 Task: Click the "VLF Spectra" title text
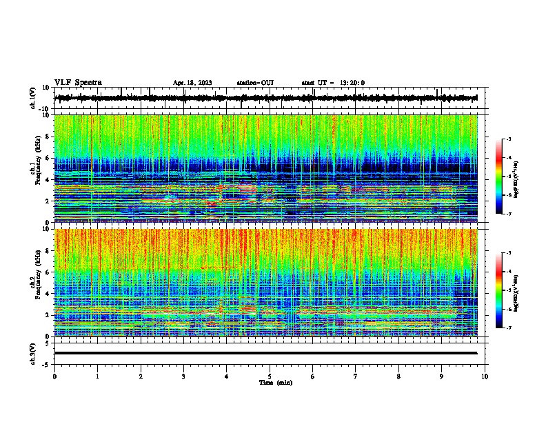click(78, 83)
